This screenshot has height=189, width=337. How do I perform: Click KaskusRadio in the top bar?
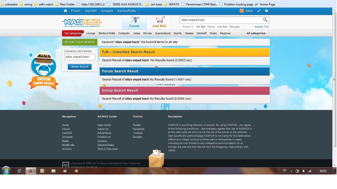click(127, 11)
